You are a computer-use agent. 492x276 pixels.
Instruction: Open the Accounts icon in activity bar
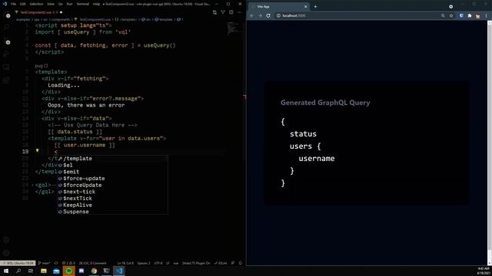pyautogui.click(x=6, y=240)
